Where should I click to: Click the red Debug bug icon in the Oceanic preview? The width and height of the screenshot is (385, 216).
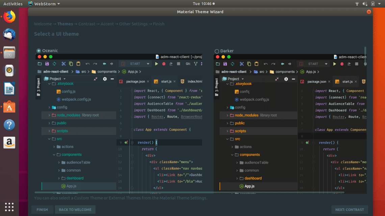pos(164,64)
